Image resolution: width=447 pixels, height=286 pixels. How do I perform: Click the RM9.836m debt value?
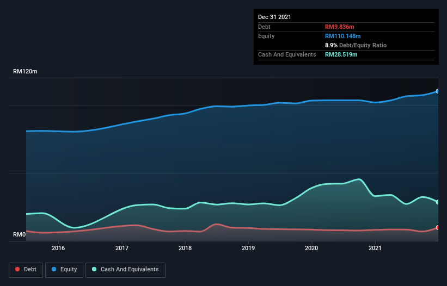pyautogui.click(x=340, y=27)
